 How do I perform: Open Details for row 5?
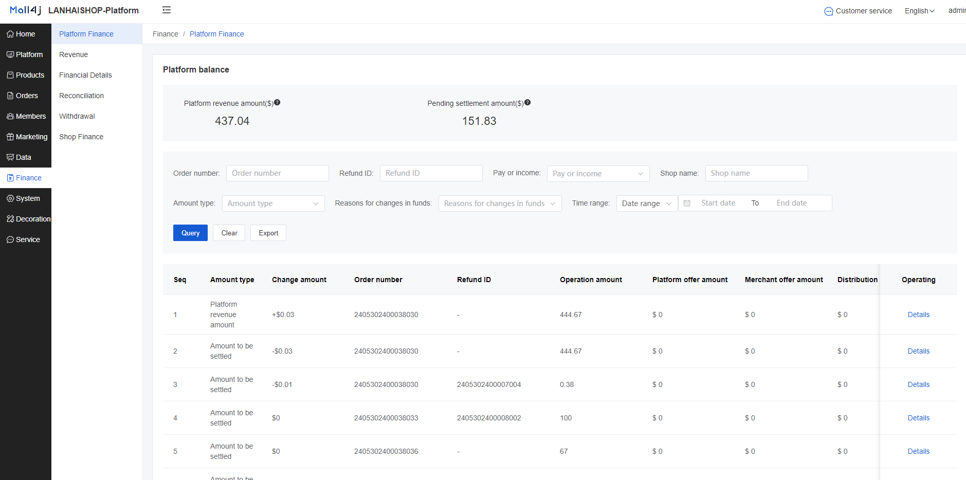(x=919, y=451)
